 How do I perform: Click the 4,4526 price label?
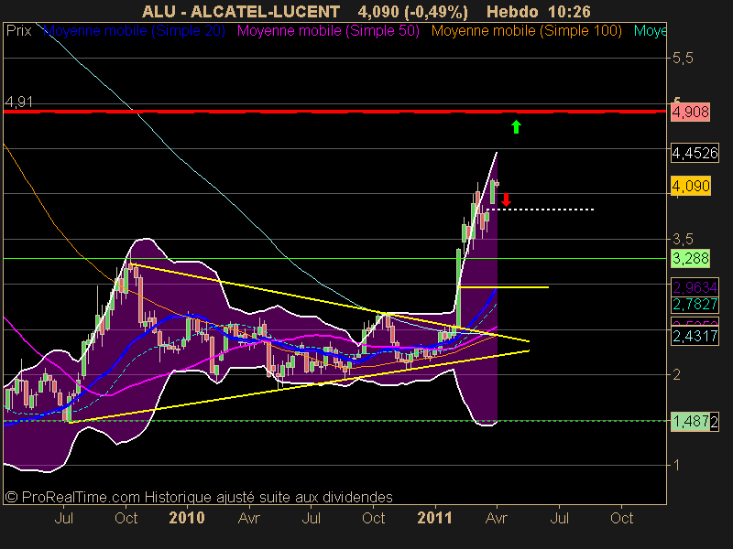pyautogui.click(x=695, y=153)
